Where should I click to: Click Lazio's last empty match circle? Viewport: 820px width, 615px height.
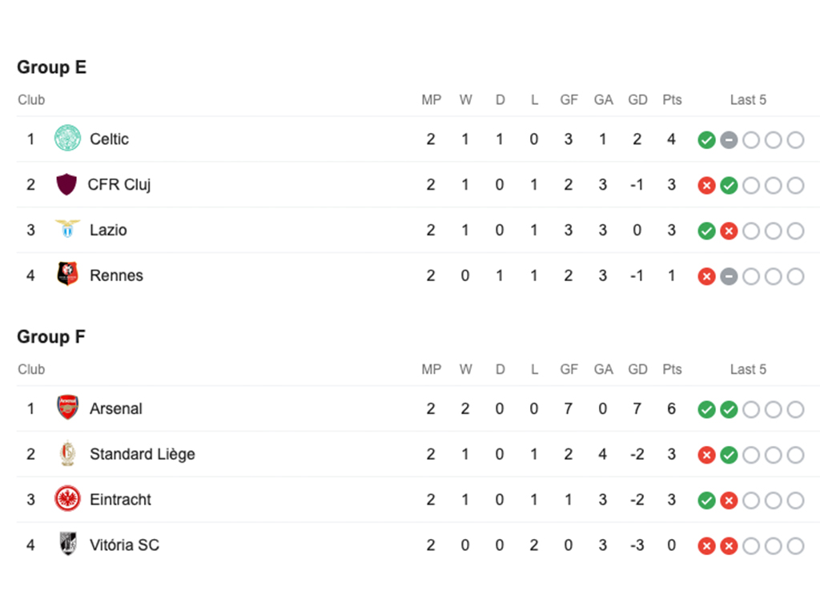[x=795, y=231]
